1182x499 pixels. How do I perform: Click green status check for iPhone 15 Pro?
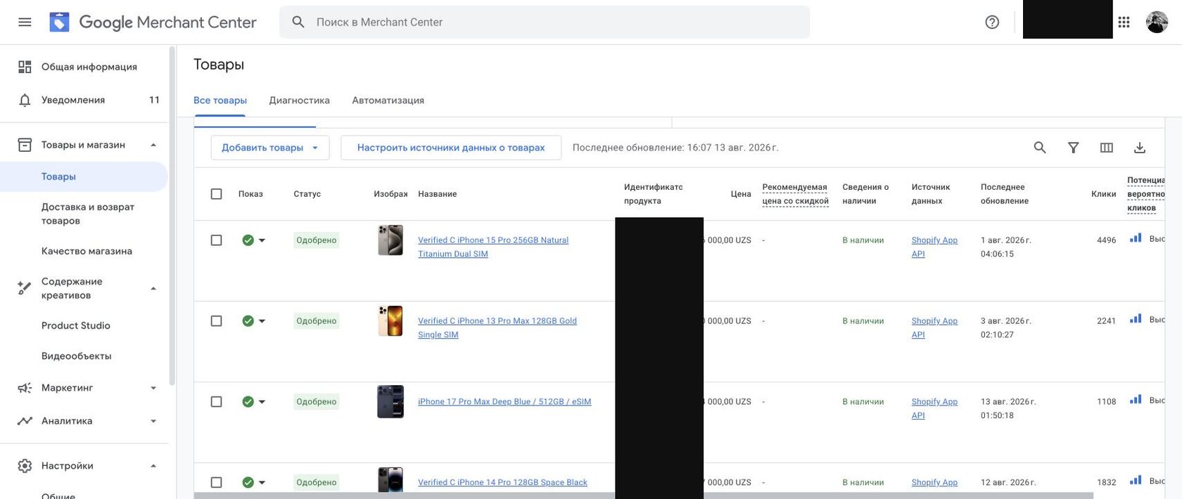(248, 240)
